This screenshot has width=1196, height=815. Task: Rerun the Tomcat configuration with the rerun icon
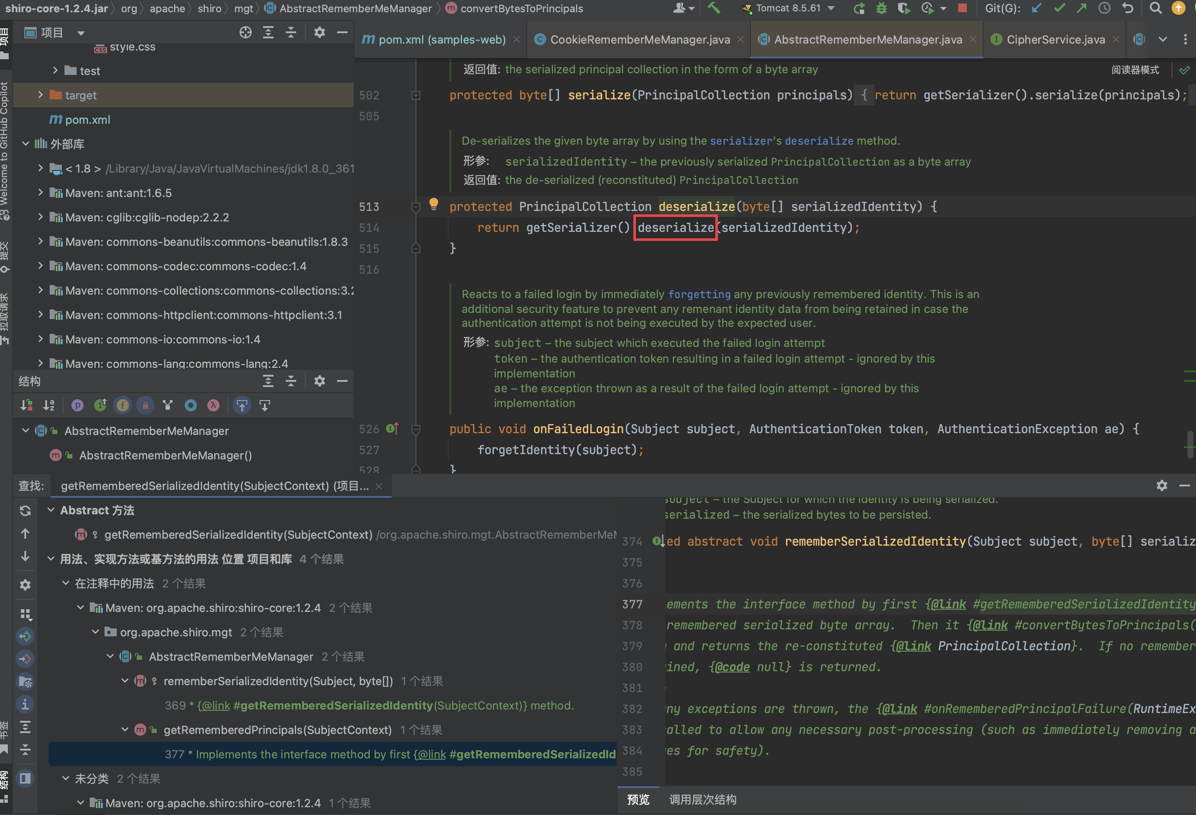(x=859, y=8)
